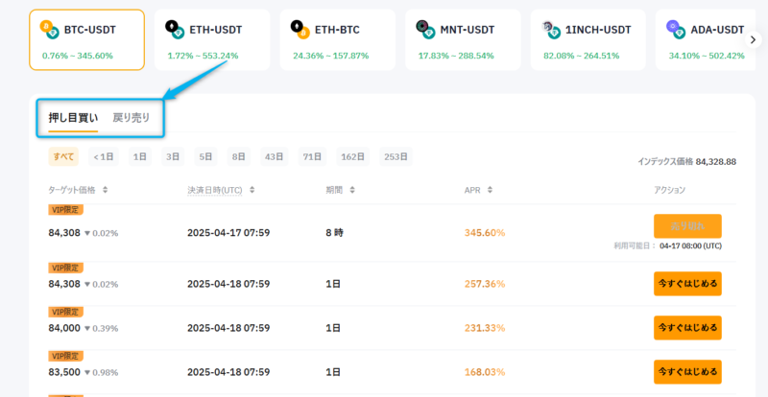
Task: Filter by the <1日 duration
Action: [104, 156]
